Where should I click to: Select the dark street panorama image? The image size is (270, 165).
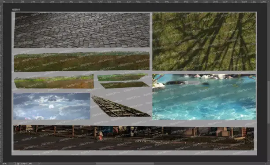coord(134,138)
